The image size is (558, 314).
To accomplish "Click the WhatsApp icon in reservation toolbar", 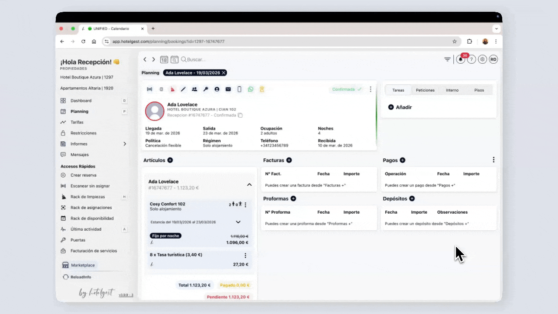I will coord(251,89).
